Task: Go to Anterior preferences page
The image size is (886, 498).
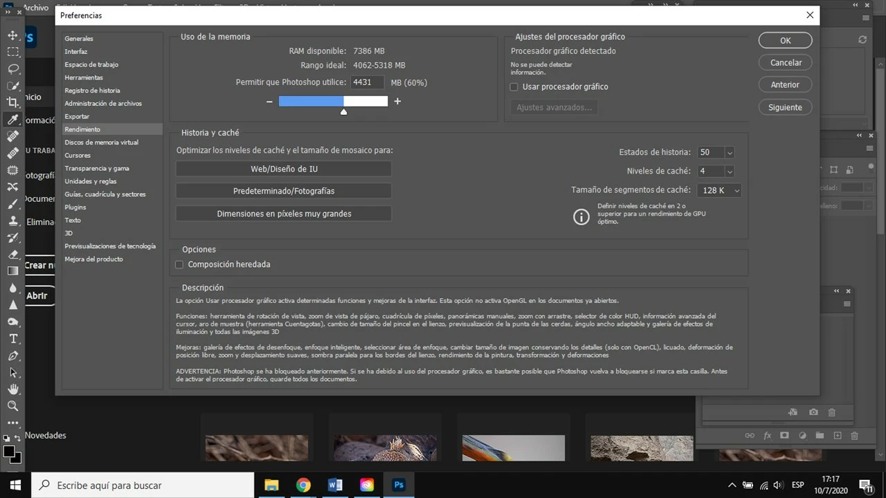Action: 785,84
